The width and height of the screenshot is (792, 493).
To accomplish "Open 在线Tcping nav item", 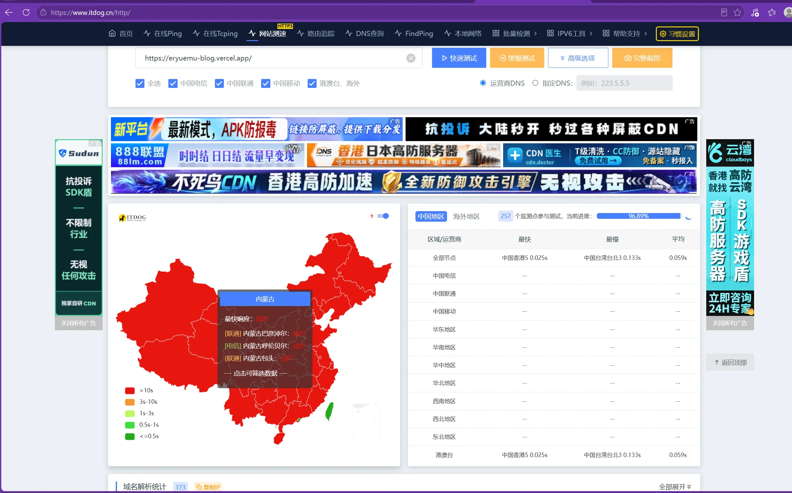I will coord(215,33).
